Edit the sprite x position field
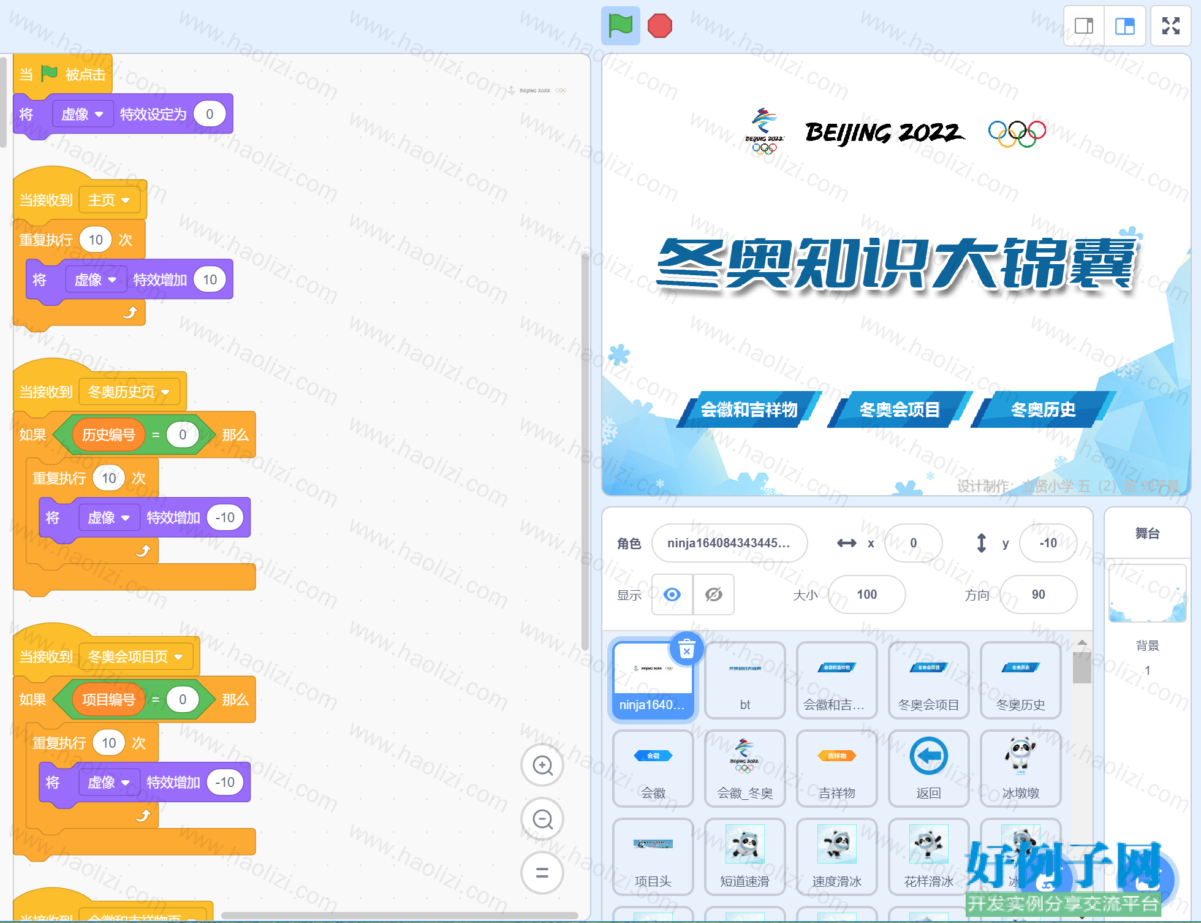The height and width of the screenshot is (923, 1201). coord(913,543)
